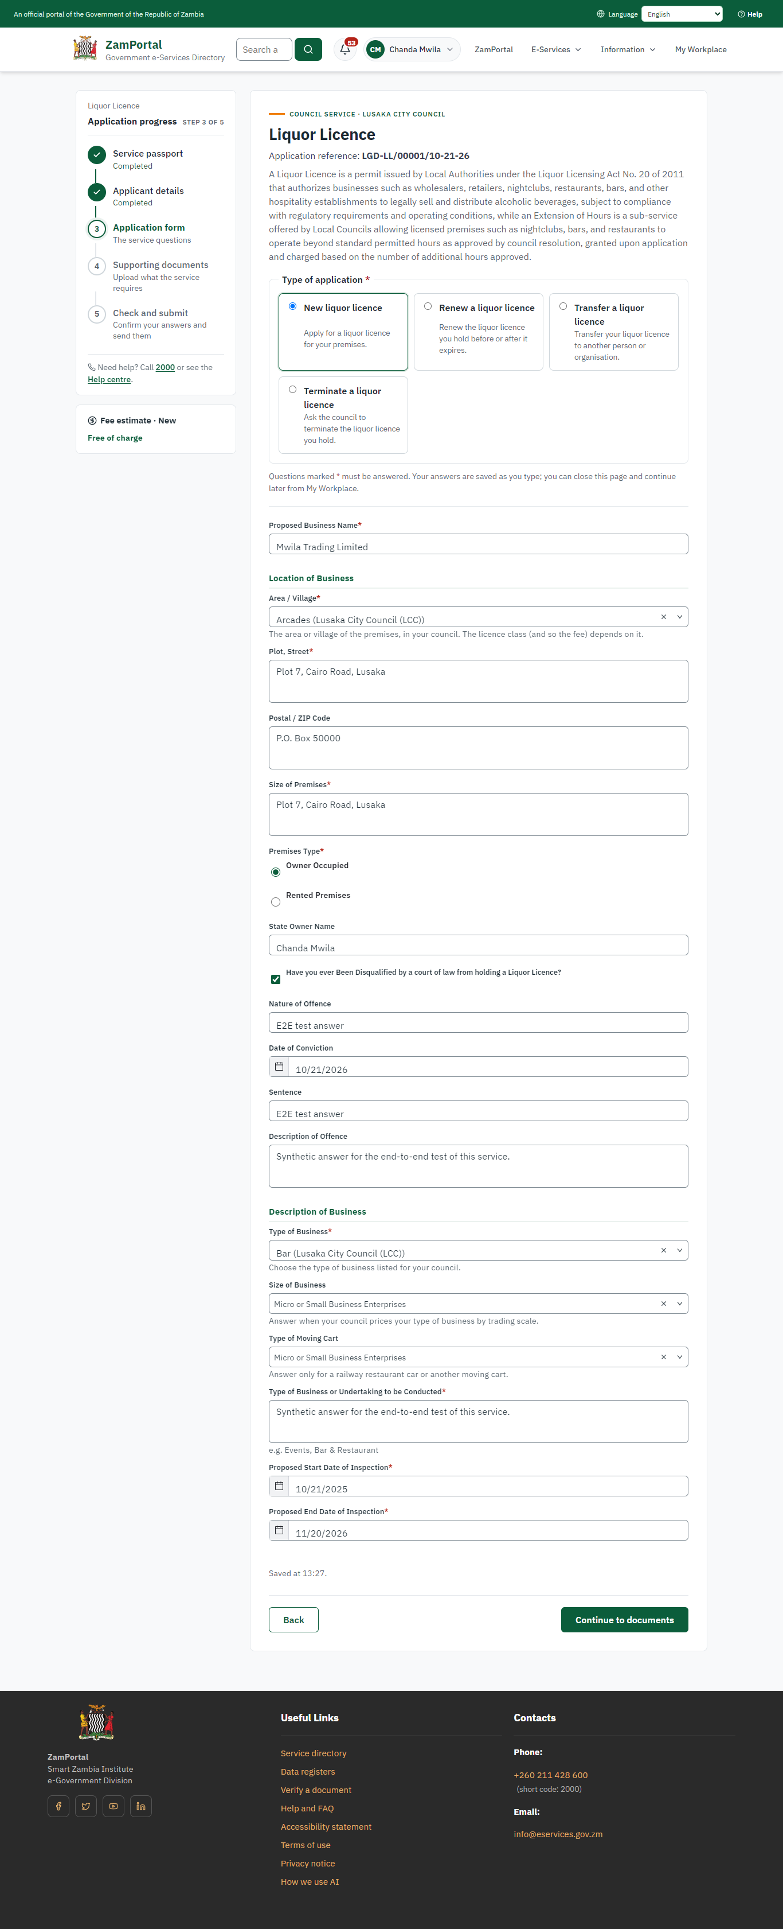Screen dimensions: 783x1929
Task: Select New liquor licence radio option
Action: (x=292, y=306)
